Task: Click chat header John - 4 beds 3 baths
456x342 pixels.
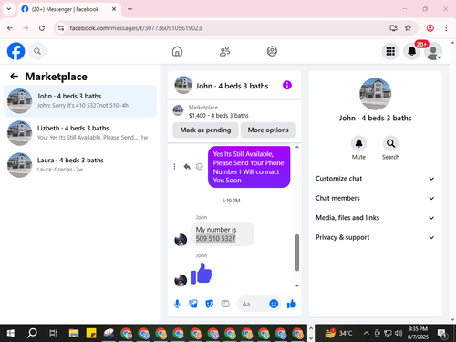Action: coord(232,86)
